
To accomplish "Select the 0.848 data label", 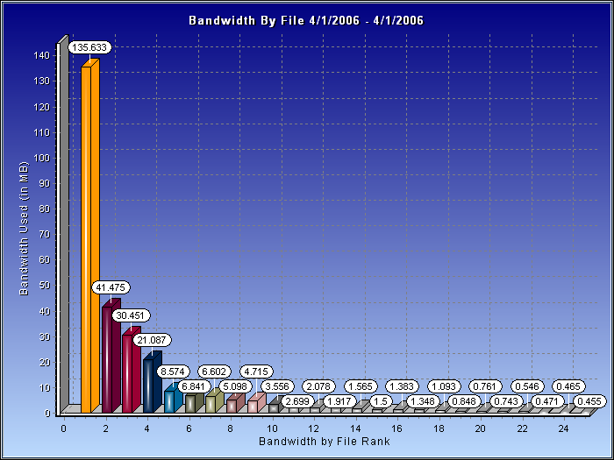I will click(464, 401).
